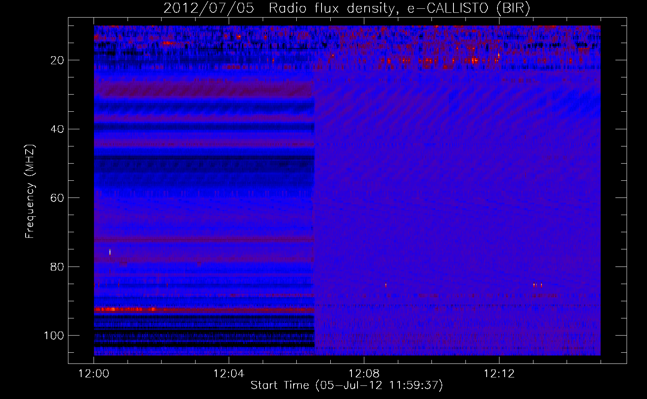This screenshot has height=399, width=647.
Task: Click the 12:08 time tick label
Action: [364, 374]
